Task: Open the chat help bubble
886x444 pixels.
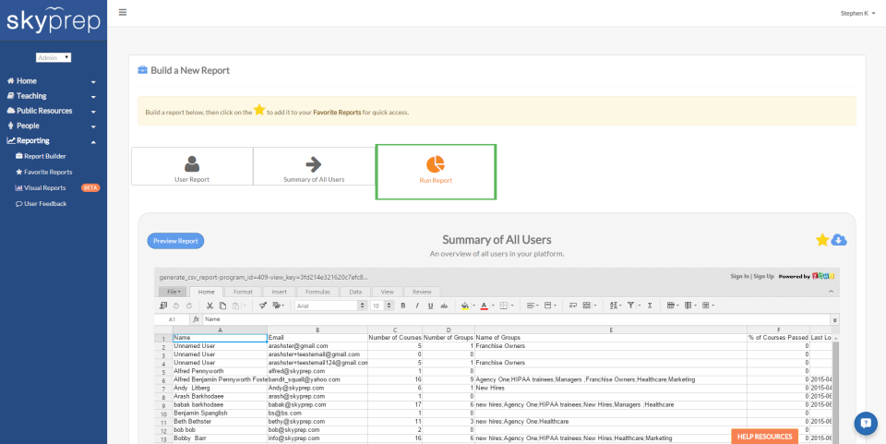Action: pos(865,423)
